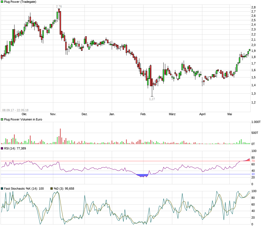This screenshot has height=227, width=262.
Task: Click the high price label '2,76'
Action: tap(59, 6)
